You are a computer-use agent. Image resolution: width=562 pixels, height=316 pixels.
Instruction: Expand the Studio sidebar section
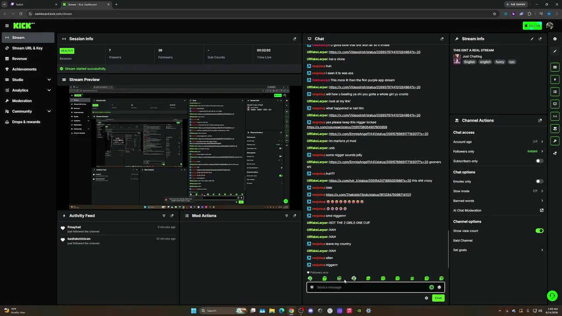point(49,80)
